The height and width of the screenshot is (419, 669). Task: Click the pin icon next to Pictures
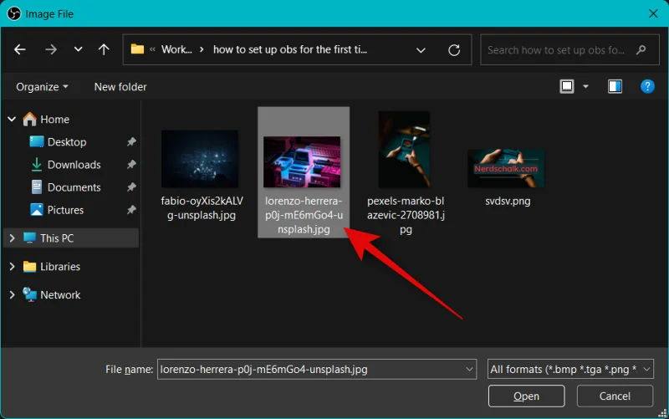click(x=131, y=209)
